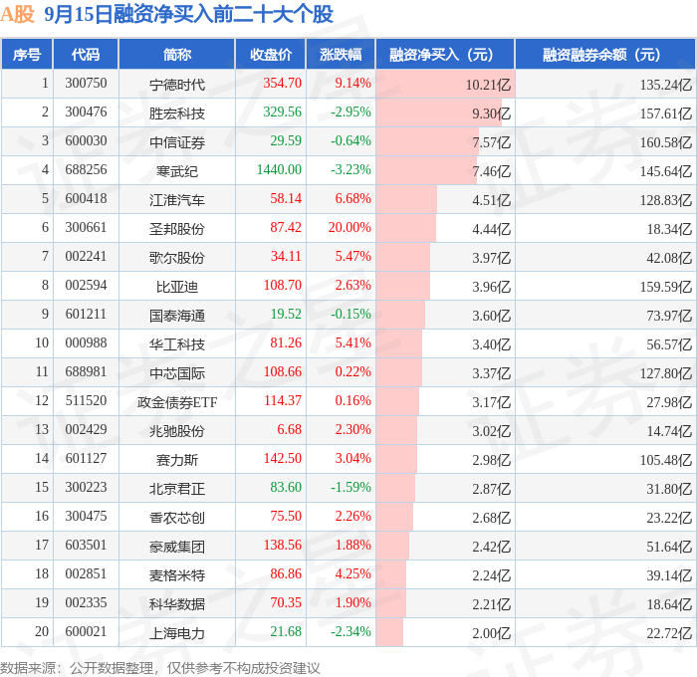This screenshot has width=697, height=677.
Task: Select stock code 600030
Action: (x=86, y=141)
